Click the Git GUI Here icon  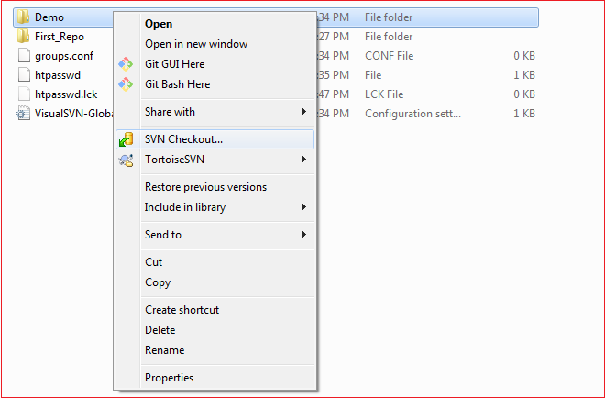126,64
